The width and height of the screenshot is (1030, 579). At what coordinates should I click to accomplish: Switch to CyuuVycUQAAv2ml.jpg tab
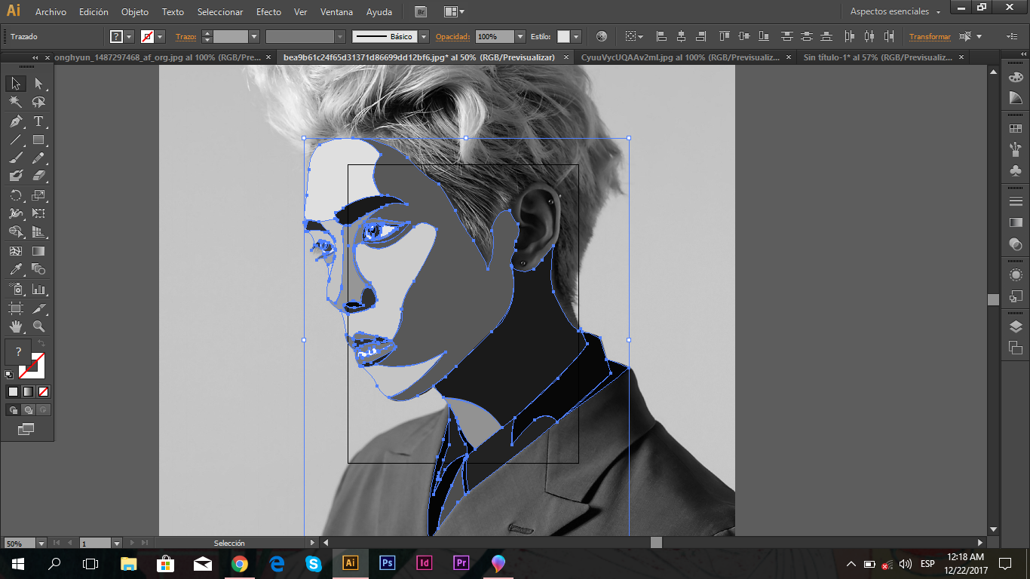coord(681,57)
